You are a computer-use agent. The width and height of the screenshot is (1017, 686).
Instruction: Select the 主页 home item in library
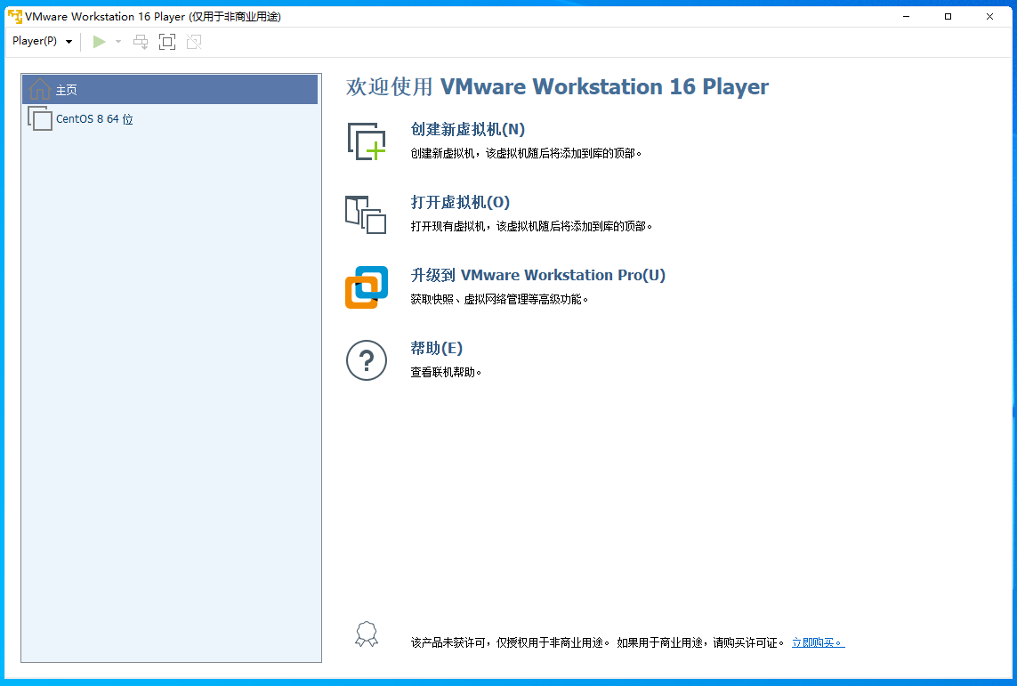pos(170,90)
